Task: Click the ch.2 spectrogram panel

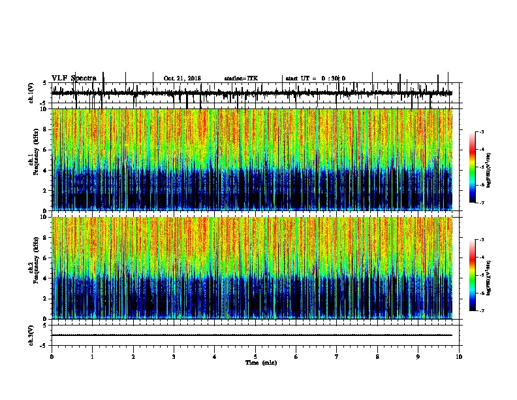Action: point(252,268)
